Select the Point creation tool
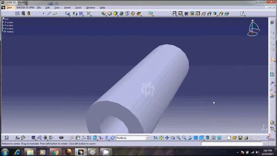277x156 pixels. pos(43,13)
